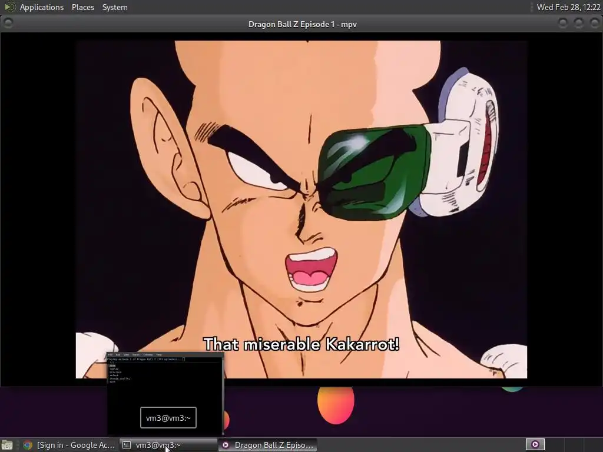Open the System menu
603x452 pixels.
pyautogui.click(x=115, y=7)
